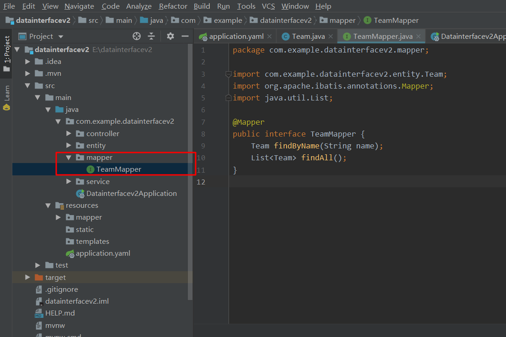
Task: Collapse the com.example.datainterfacev2 package
Action: [58, 121]
